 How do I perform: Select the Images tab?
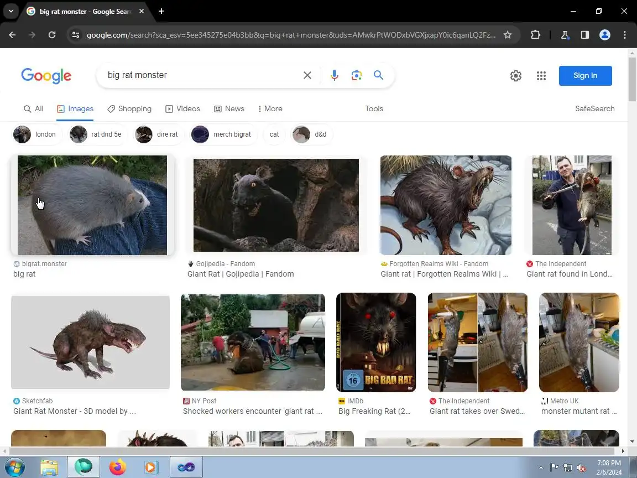point(75,108)
